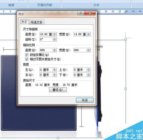The width and height of the screenshot is (143, 140).
Task: Increase scale height with the up arrow
Action: pos(55,49)
